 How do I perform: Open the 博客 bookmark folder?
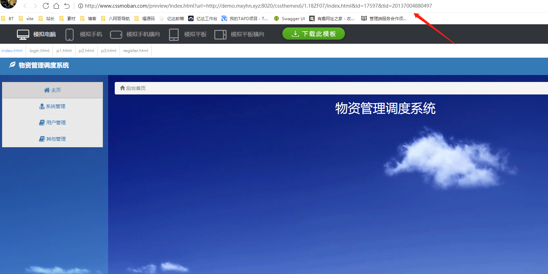point(88,19)
